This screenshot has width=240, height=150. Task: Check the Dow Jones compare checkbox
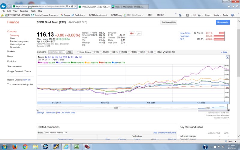point(78,52)
